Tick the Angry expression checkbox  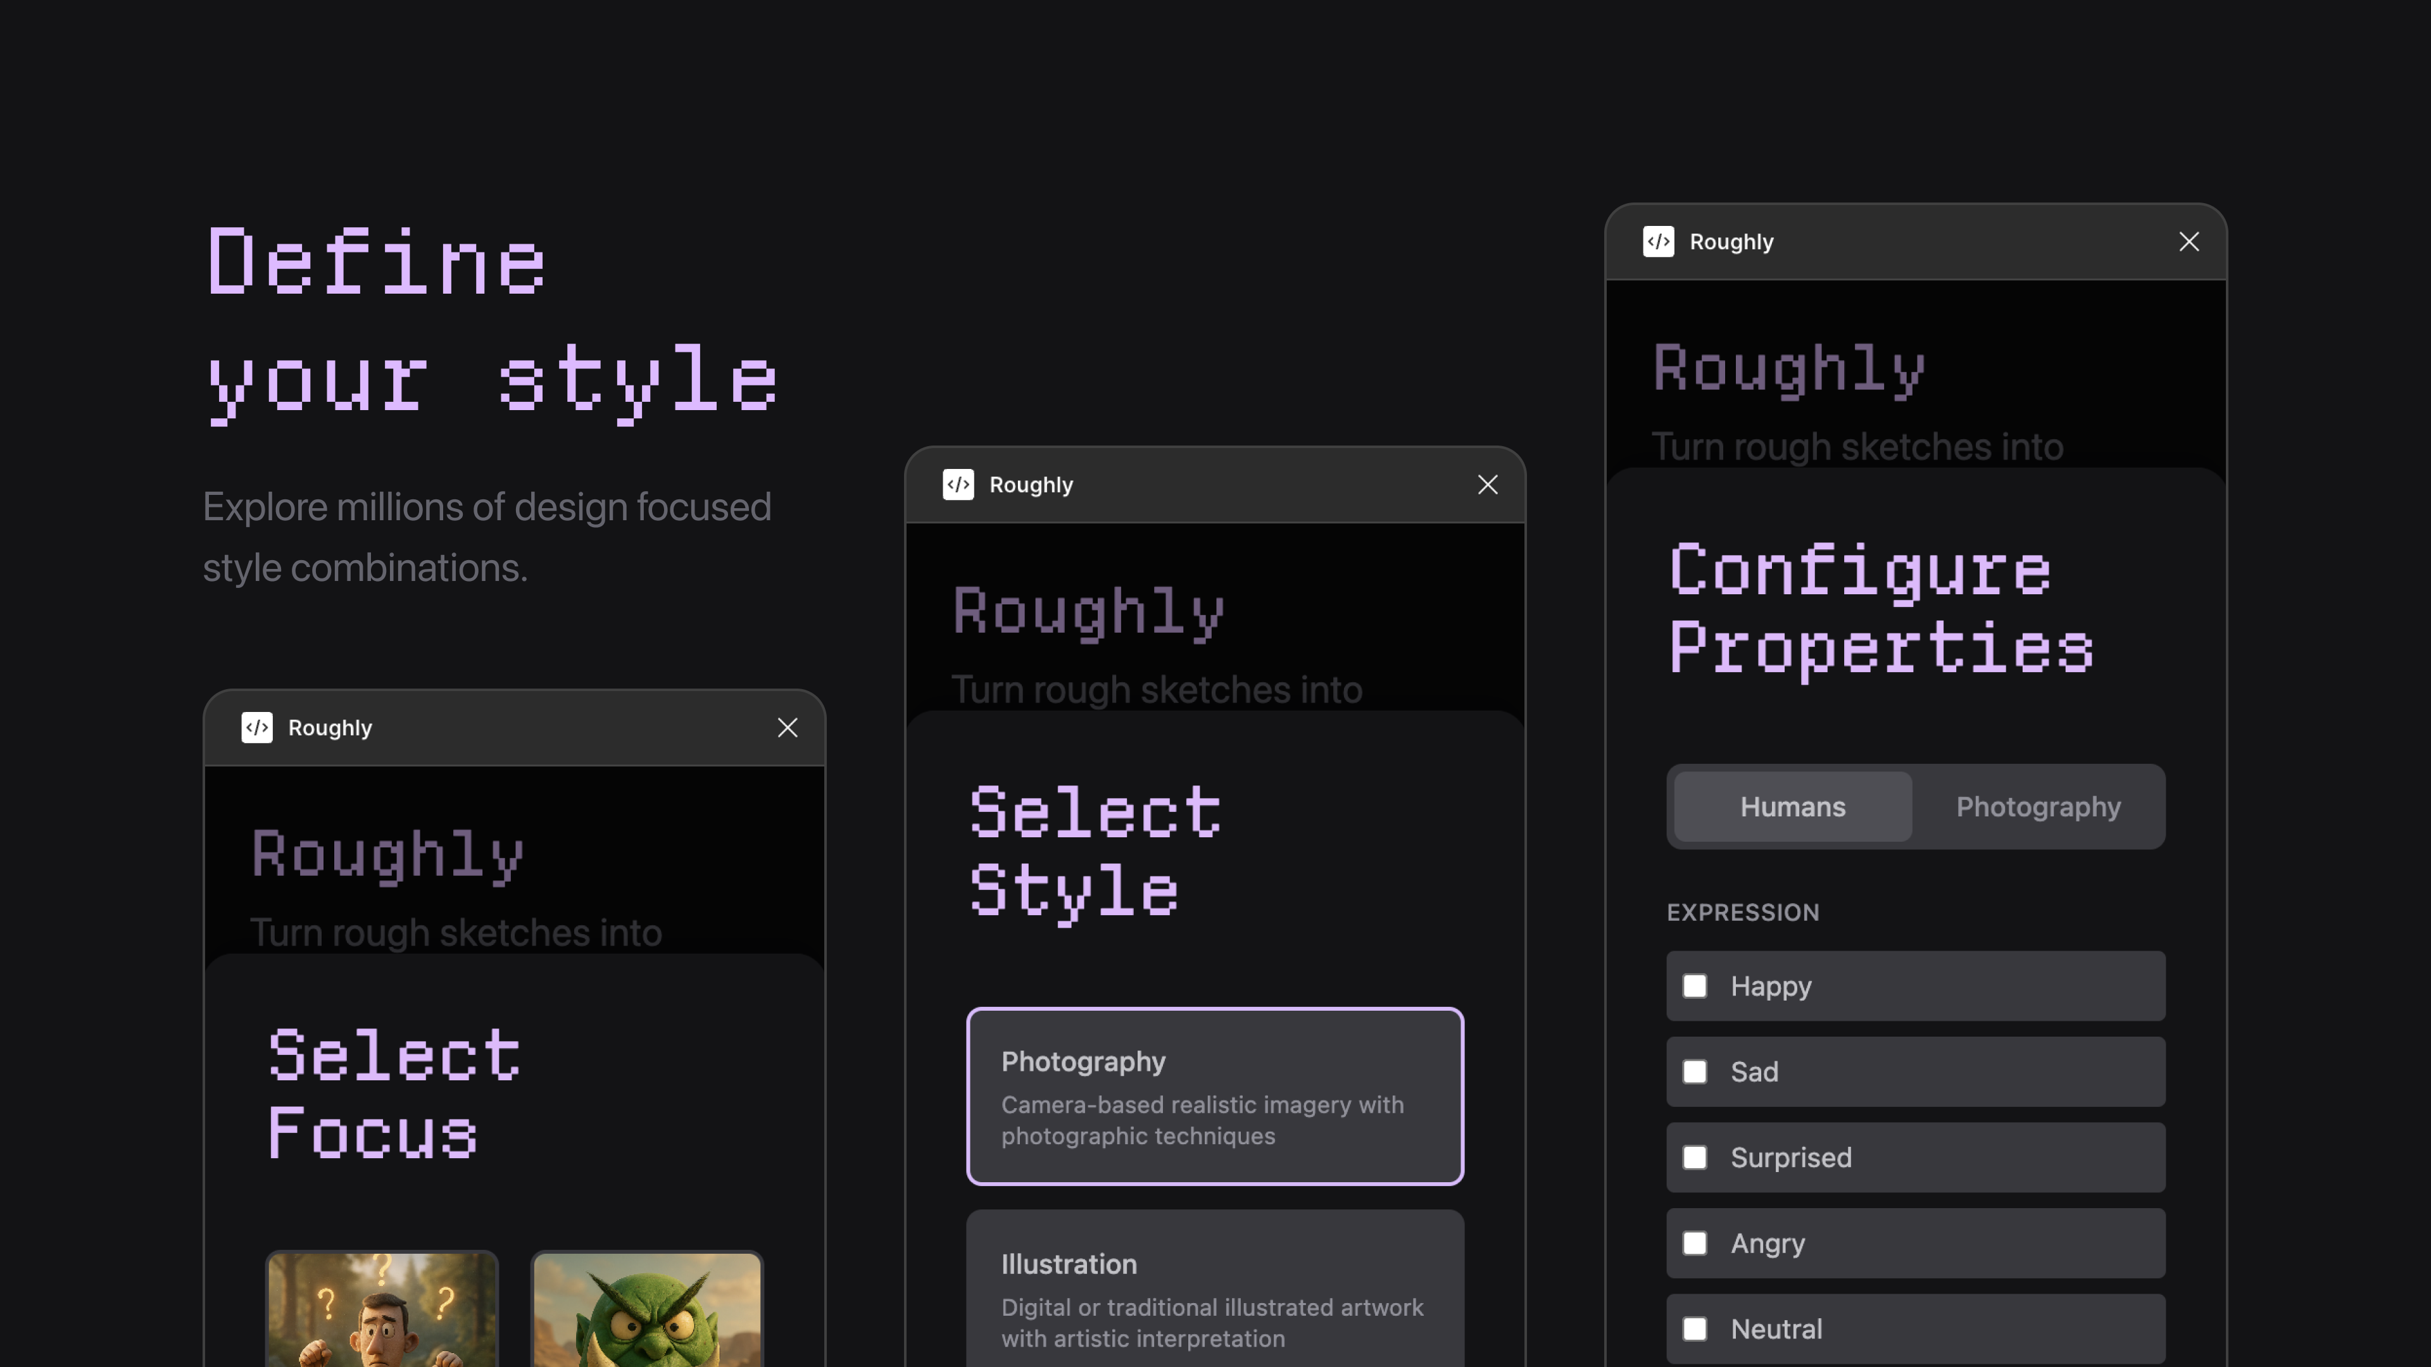(x=1695, y=1244)
